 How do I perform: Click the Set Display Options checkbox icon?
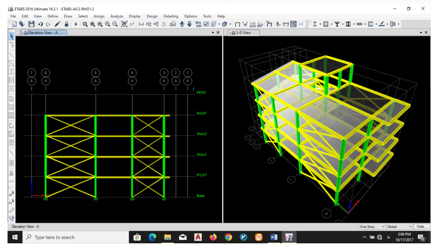pos(206,24)
